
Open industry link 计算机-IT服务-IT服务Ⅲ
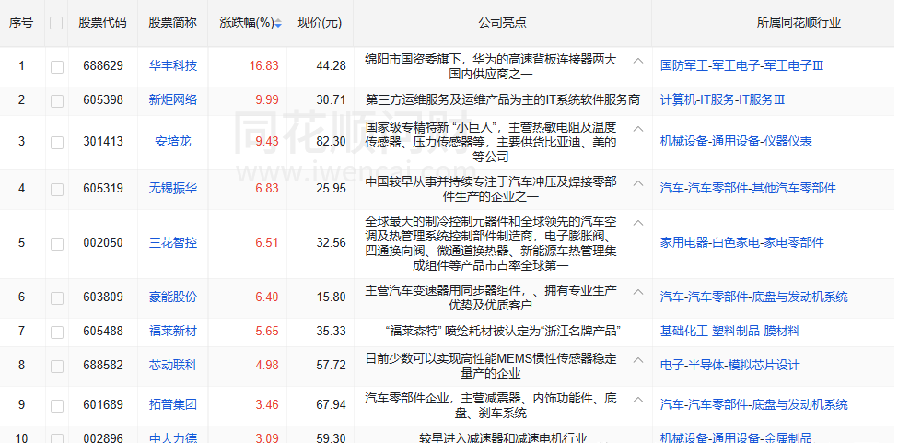tap(722, 100)
